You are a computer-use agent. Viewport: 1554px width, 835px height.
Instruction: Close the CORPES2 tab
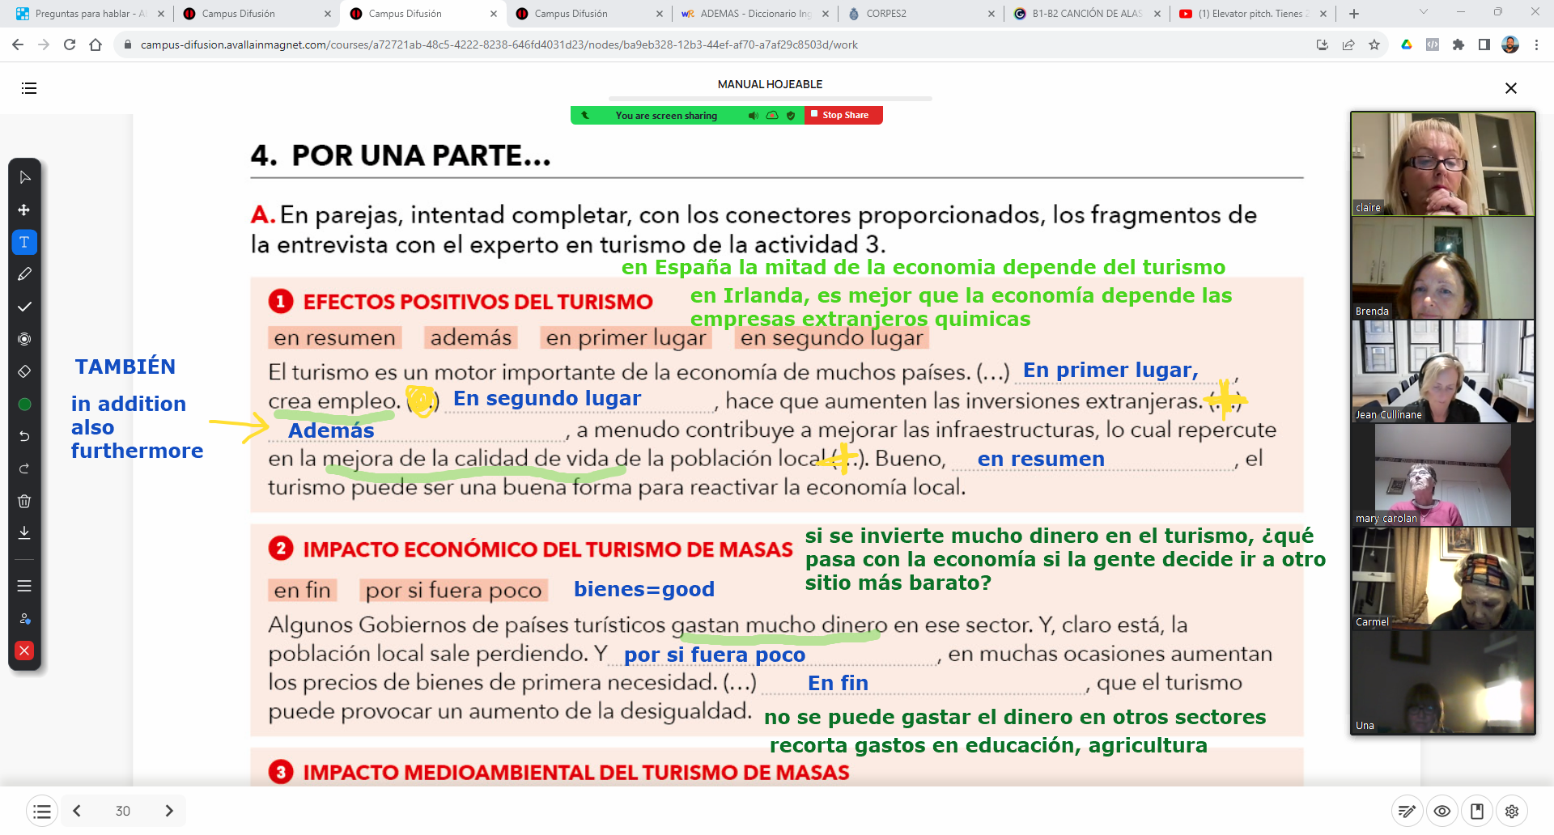[991, 14]
